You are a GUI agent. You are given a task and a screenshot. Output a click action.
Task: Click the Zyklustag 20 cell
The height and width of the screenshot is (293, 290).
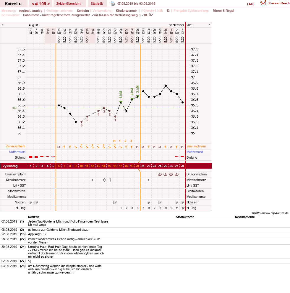tap(137, 166)
